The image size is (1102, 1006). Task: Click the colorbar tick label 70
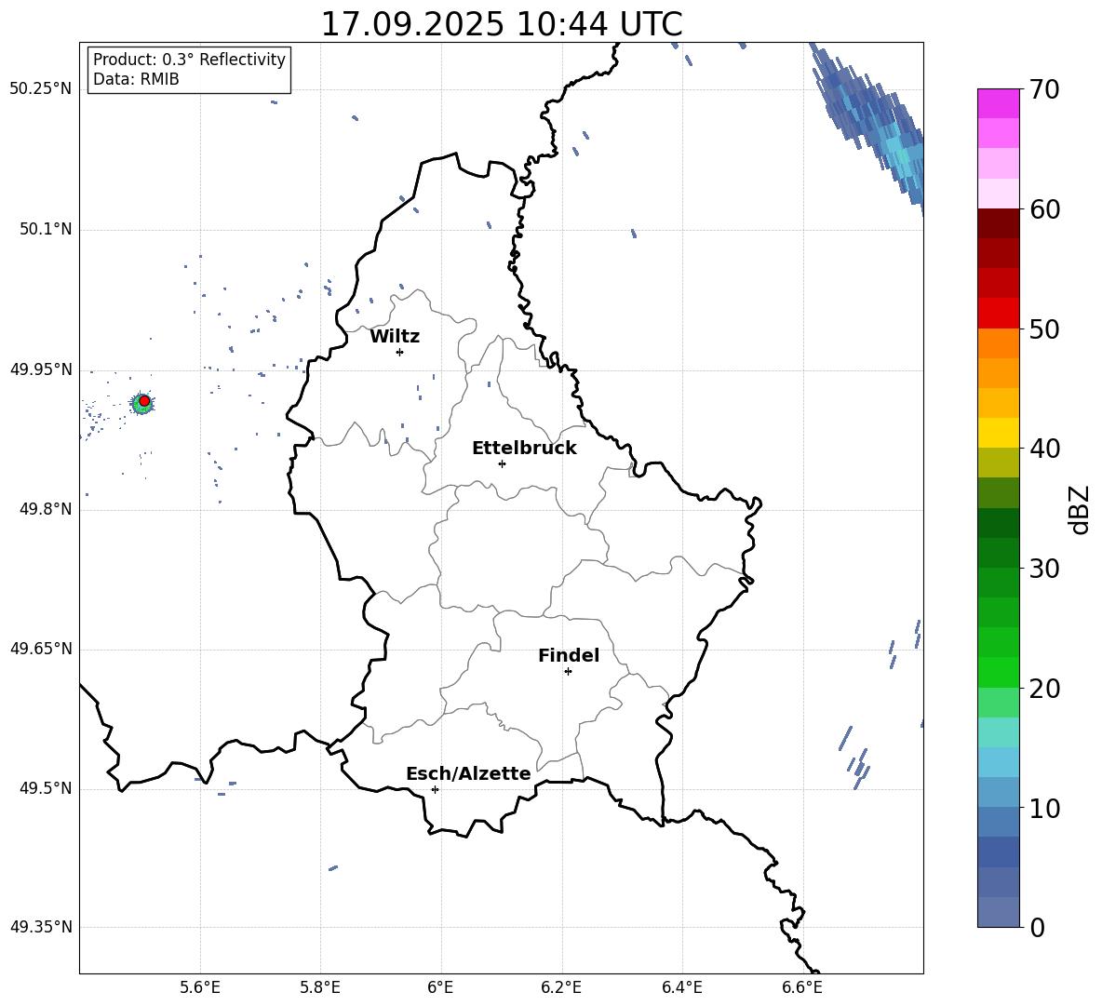1044,90
